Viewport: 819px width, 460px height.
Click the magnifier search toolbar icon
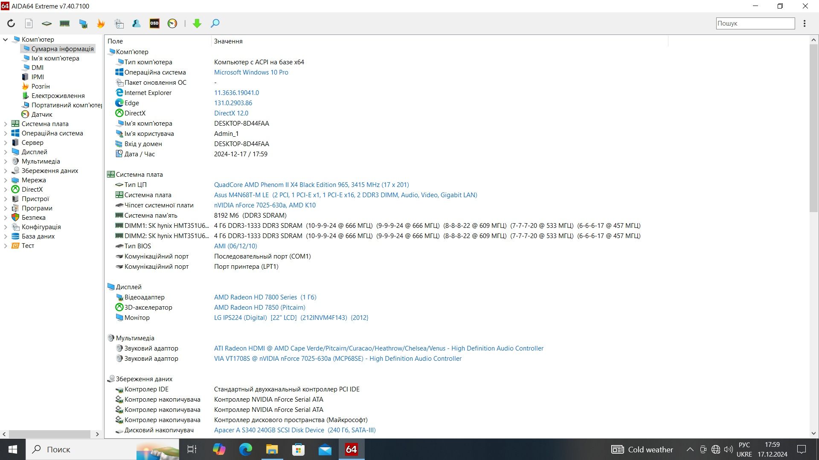215,23
